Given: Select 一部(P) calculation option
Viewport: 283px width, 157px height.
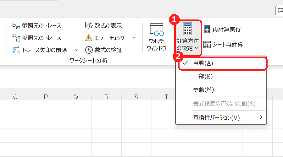Looking at the screenshot, I should click(221, 76).
